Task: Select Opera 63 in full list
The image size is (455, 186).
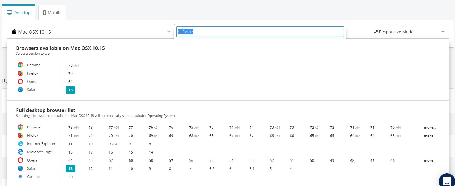Action: (x=90, y=160)
